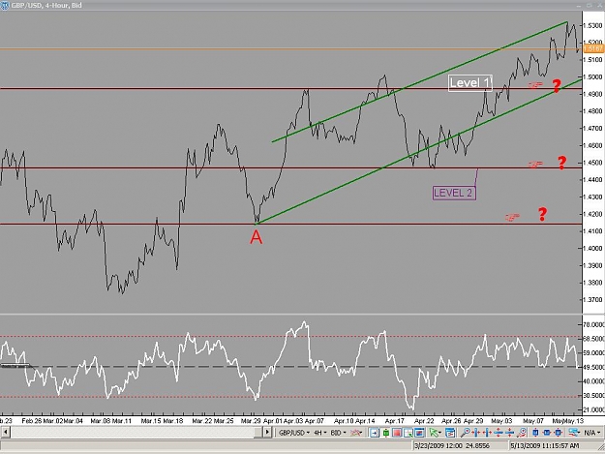Click the Apr.17 date axis label

coord(395,421)
